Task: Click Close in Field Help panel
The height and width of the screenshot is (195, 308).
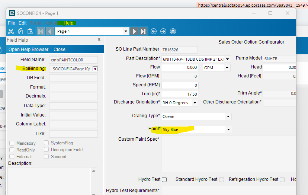Action: 60,49
